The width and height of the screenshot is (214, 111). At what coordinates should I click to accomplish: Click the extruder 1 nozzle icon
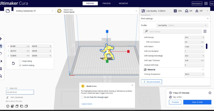tap(59, 11)
